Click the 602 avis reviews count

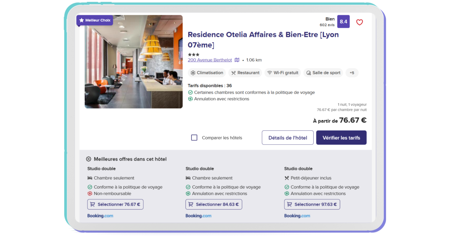327,25
